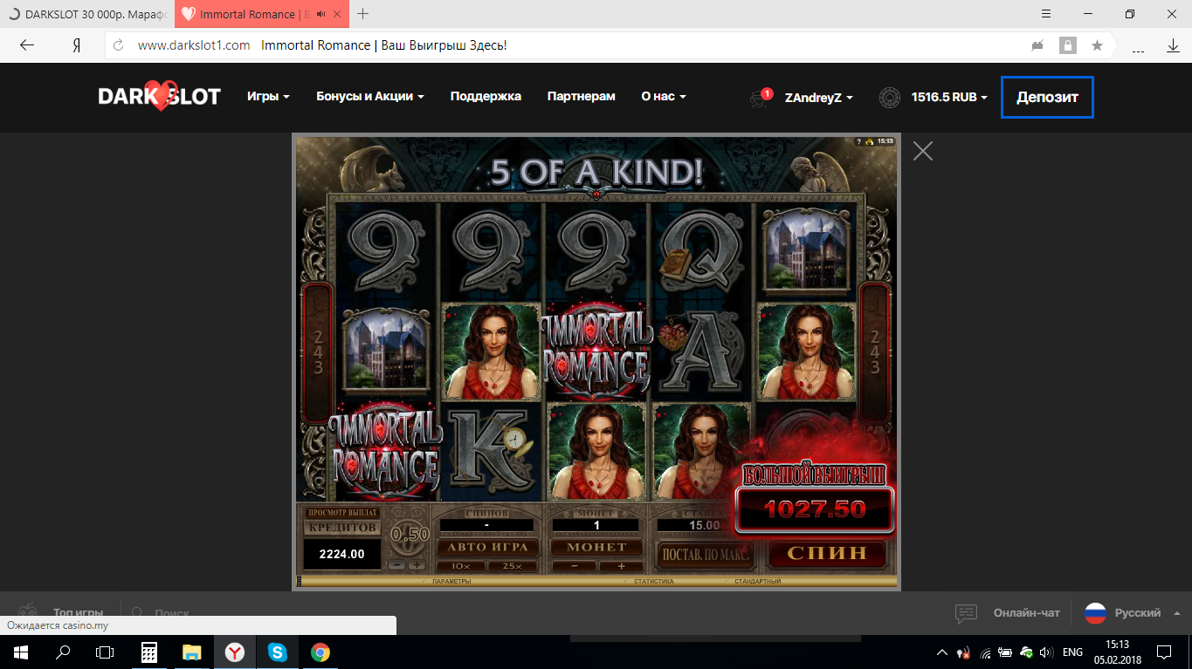This screenshot has height=669, width=1192.
Task: Click the game help question mark icon
Action: tap(858, 141)
